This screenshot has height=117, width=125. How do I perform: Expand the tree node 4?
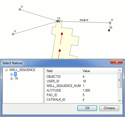coord(11,74)
